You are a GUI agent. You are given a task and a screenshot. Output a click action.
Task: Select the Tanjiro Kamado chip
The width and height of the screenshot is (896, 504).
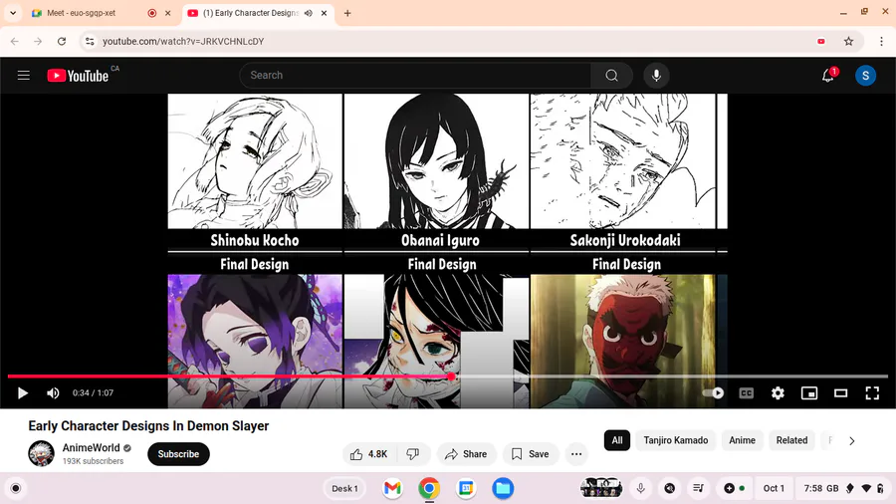coord(675,440)
